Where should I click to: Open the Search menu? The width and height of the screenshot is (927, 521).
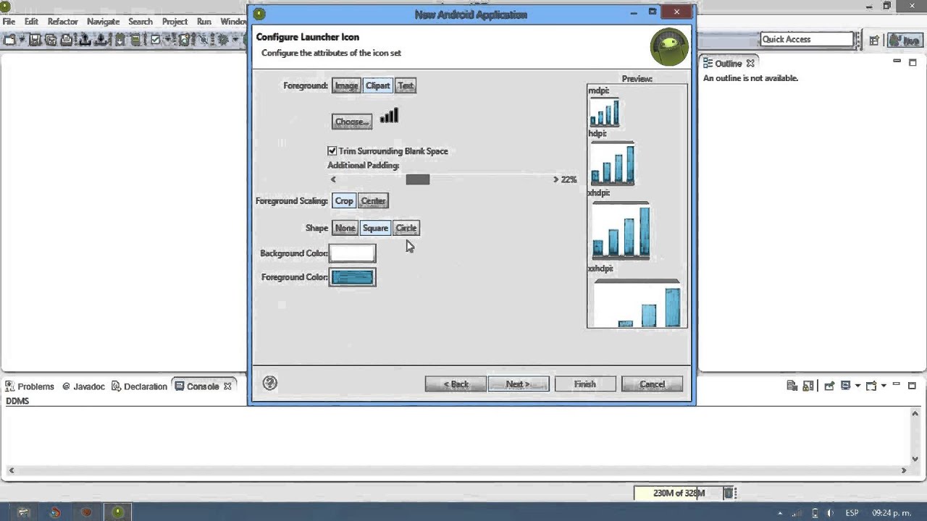pyautogui.click(x=140, y=22)
